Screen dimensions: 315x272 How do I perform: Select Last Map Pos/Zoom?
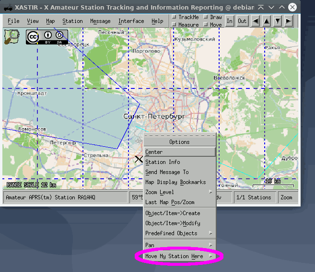coord(180,202)
